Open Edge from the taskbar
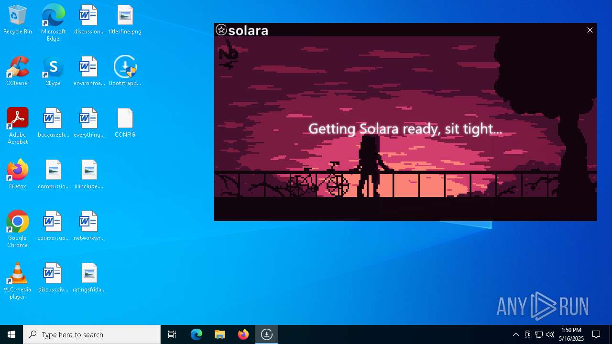This screenshot has height=344, width=612. 197,334
